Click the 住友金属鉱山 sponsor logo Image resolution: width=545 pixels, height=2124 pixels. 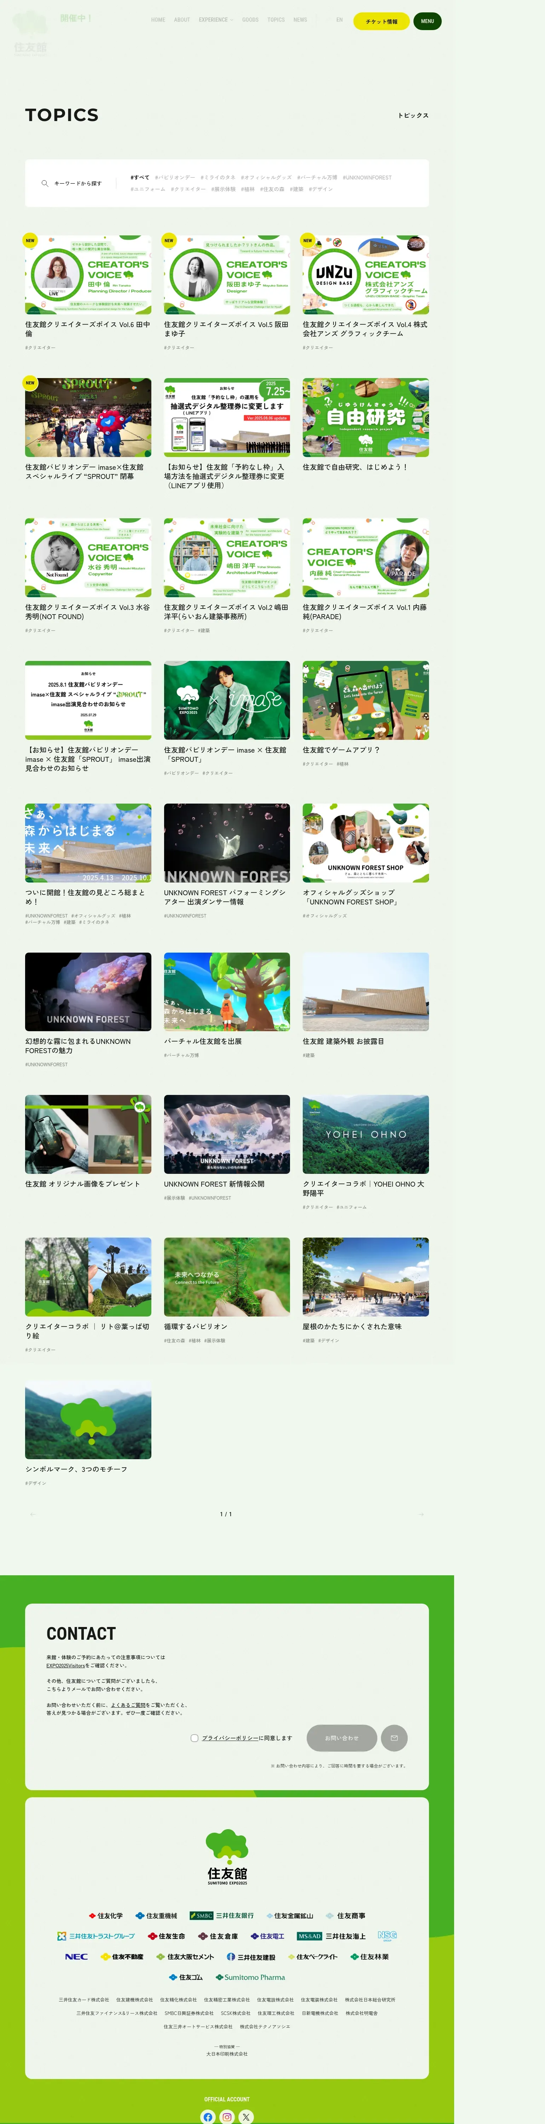pyautogui.click(x=290, y=1915)
